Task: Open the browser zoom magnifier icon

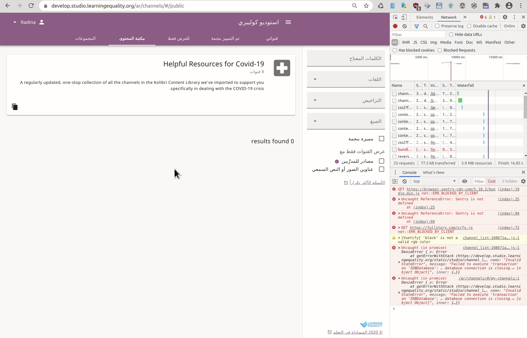Action: click(354, 6)
